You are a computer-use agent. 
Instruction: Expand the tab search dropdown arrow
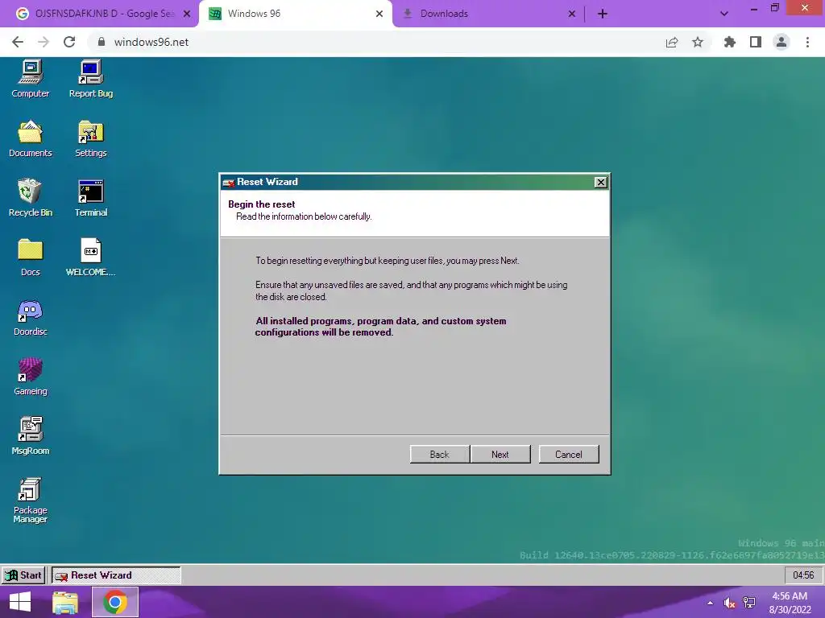tap(724, 14)
